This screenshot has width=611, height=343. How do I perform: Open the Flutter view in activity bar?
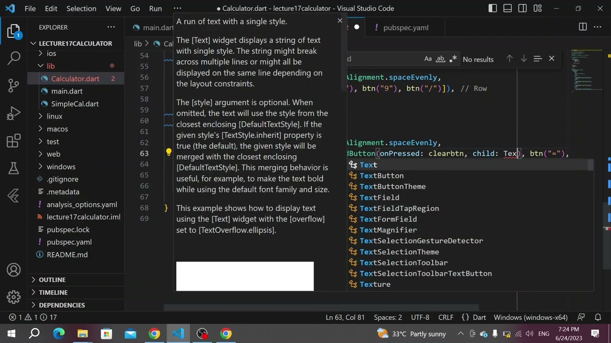pos(14,195)
